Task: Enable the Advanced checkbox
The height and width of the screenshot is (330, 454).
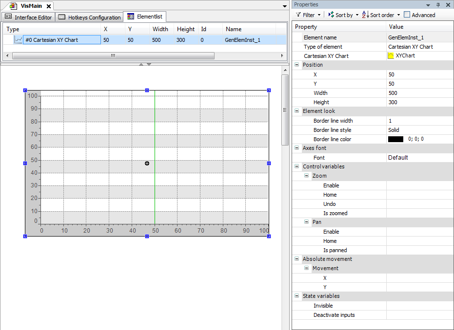Action: pyautogui.click(x=407, y=15)
